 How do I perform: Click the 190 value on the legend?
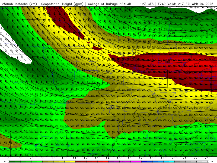164,158
